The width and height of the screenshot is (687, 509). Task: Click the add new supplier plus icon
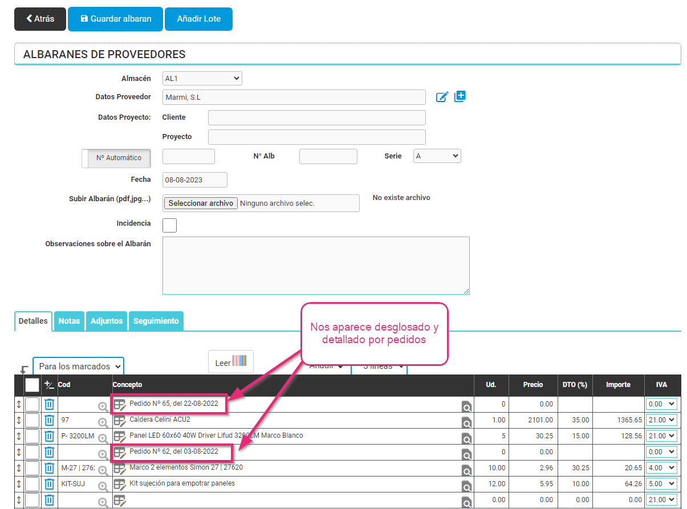coord(460,96)
